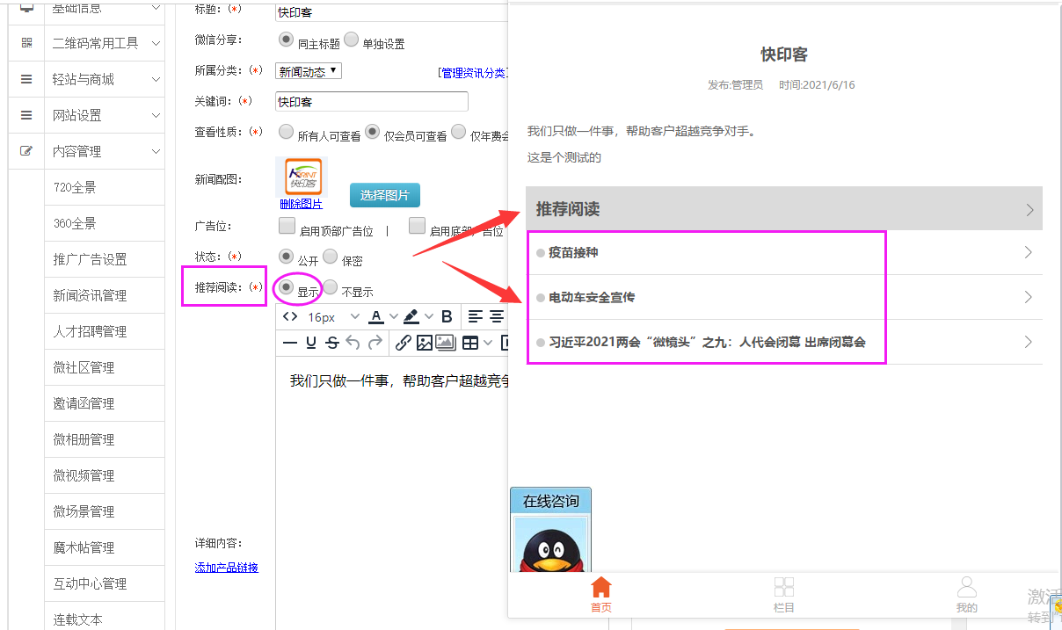Toggle source code view in editor
Image resolution: width=1062 pixels, height=630 pixels.
point(290,316)
